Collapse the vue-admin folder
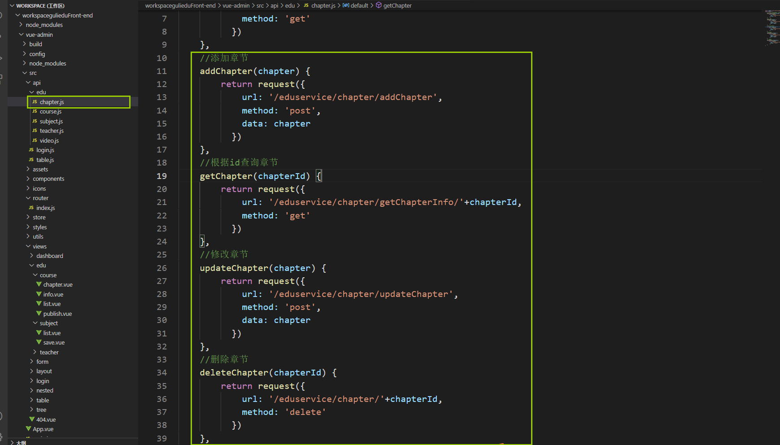Viewport: 780px width, 445px height. pyautogui.click(x=21, y=35)
